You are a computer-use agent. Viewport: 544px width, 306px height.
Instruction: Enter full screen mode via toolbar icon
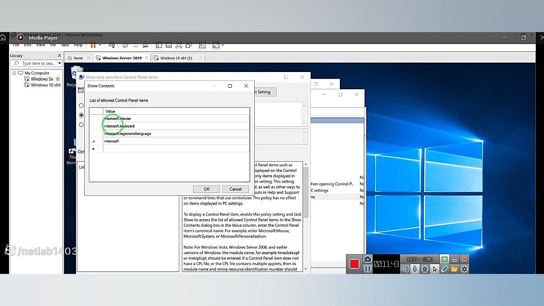[x=179, y=45]
